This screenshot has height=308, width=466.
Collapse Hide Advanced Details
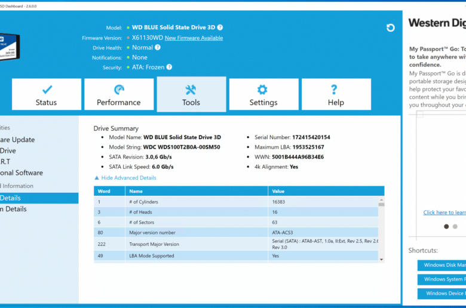pos(128,178)
